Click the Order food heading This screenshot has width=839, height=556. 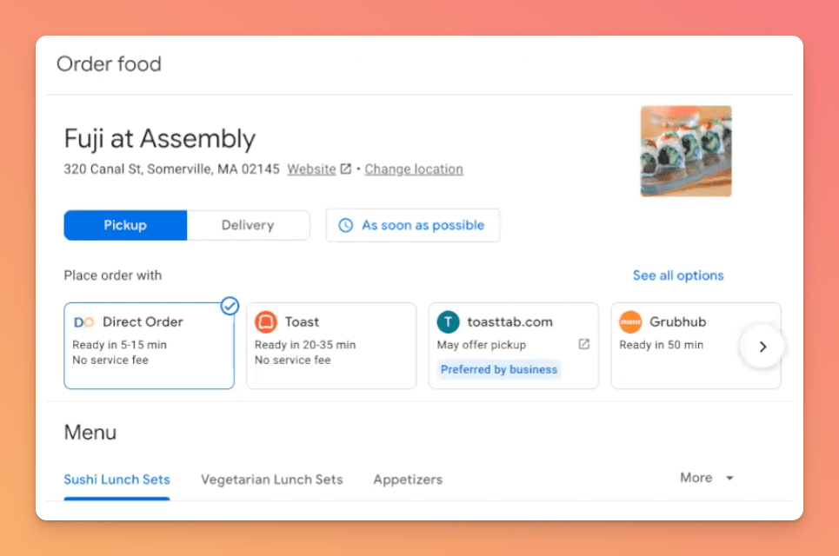pos(110,64)
